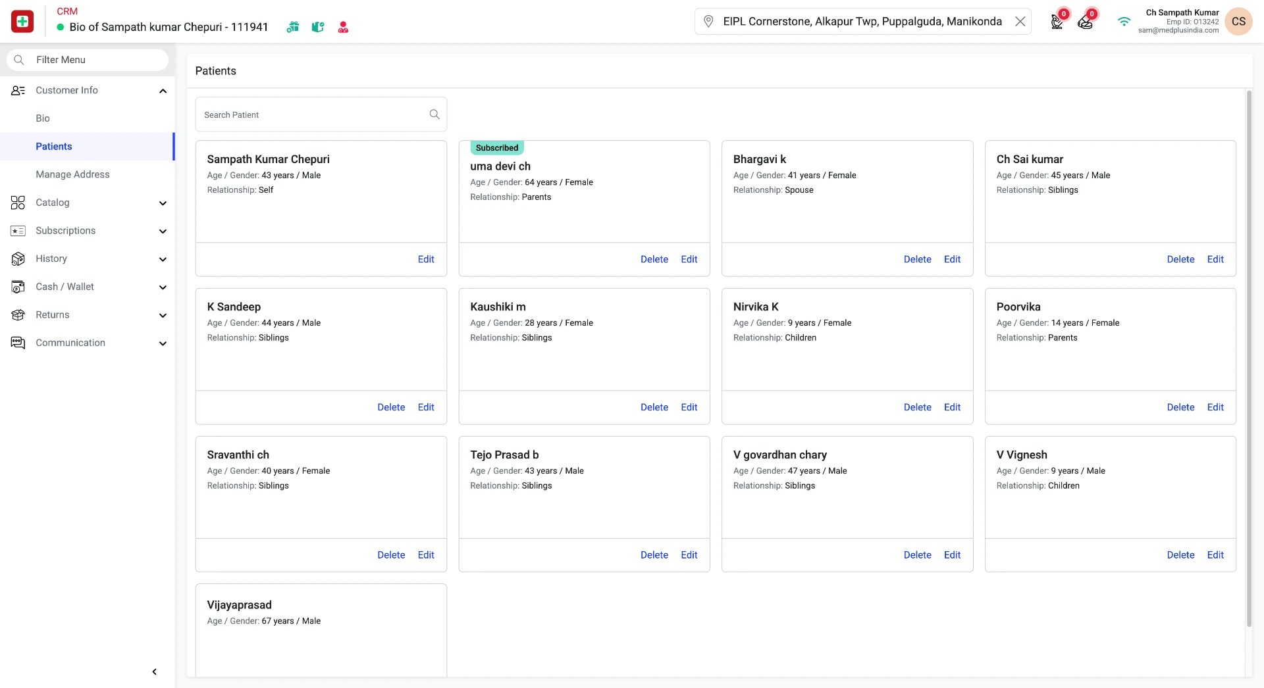The height and width of the screenshot is (688, 1264).
Task: Clear the EIPL Cornerstone location field
Action: click(1020, 22)
